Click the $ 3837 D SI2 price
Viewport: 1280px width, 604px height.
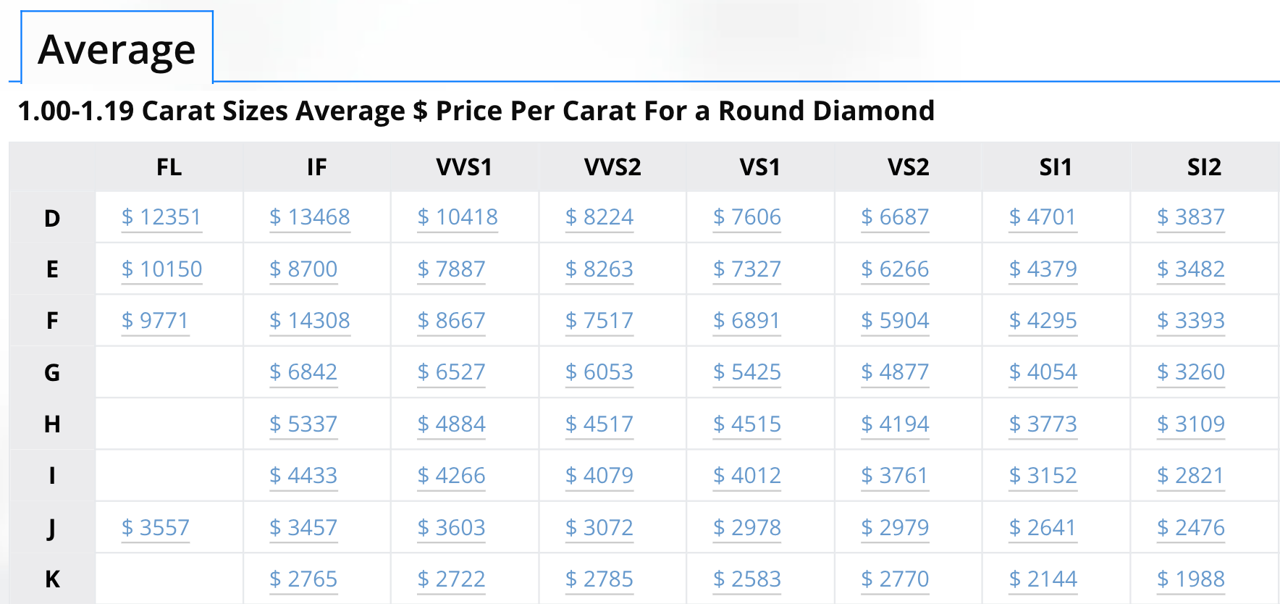pyautogui.click(x=1191, y=217)
